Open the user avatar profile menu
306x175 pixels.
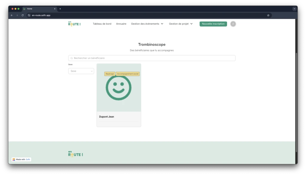(x=233, y=24)
